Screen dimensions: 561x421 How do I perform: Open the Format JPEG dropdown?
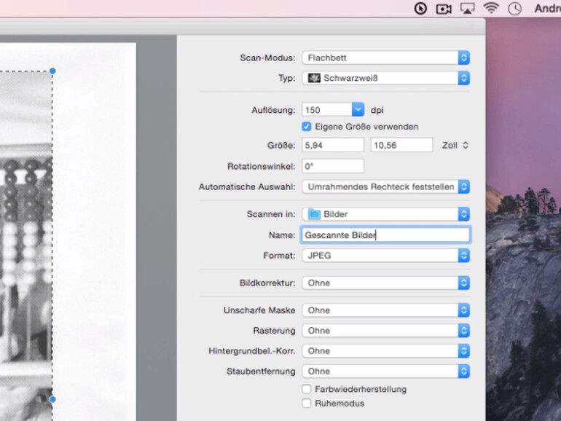point(385,256)
